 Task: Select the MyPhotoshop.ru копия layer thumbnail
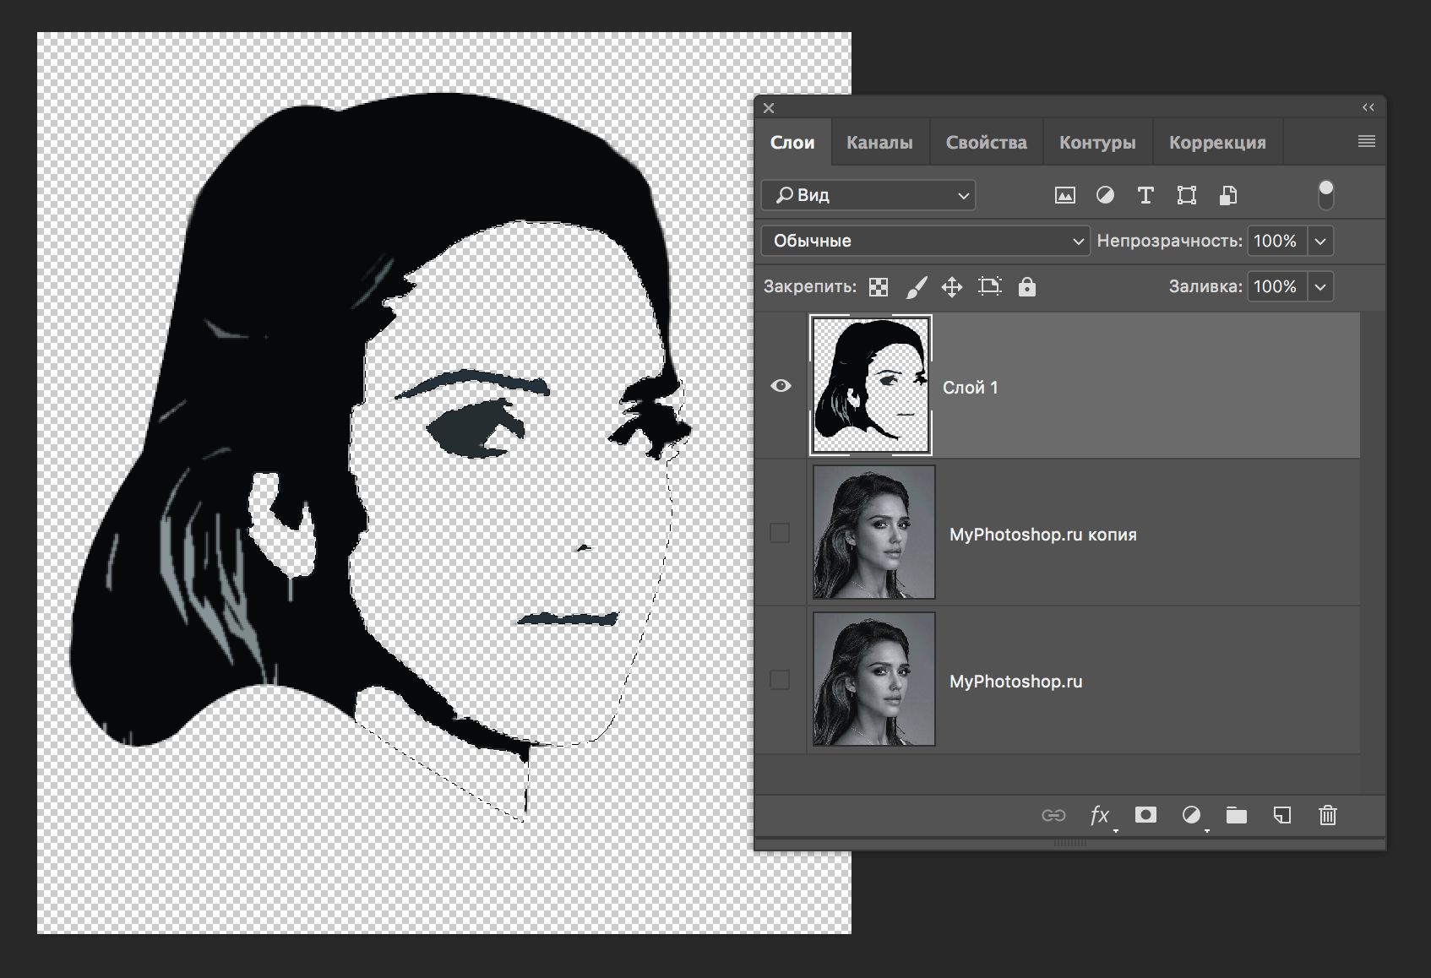click(873, 532)
